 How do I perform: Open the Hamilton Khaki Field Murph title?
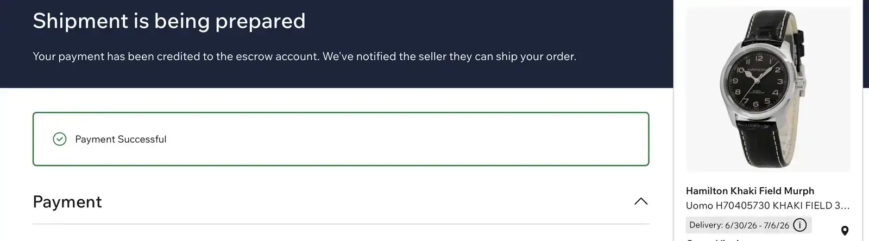(x=750, y=191)
